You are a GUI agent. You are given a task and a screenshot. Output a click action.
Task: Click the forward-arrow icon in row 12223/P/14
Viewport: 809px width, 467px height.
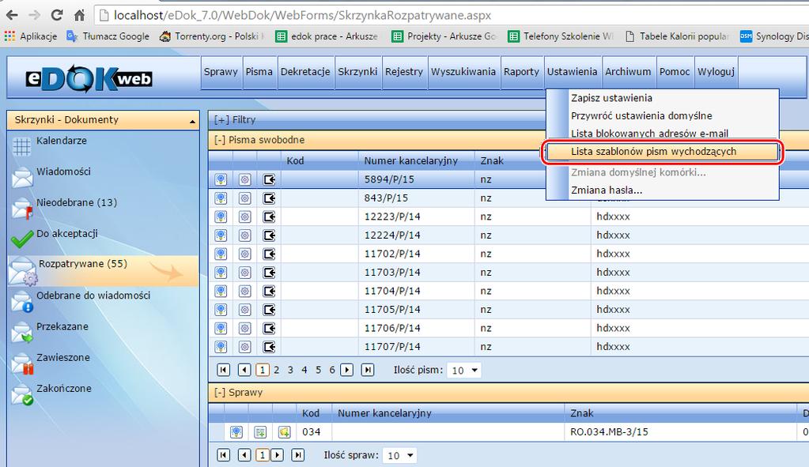[269, 217]
